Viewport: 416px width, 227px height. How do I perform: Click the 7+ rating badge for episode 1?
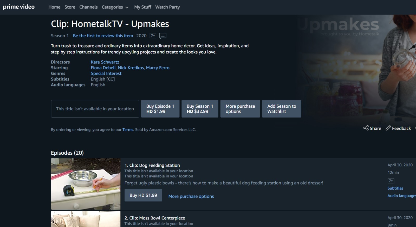[x=391, y=181]
